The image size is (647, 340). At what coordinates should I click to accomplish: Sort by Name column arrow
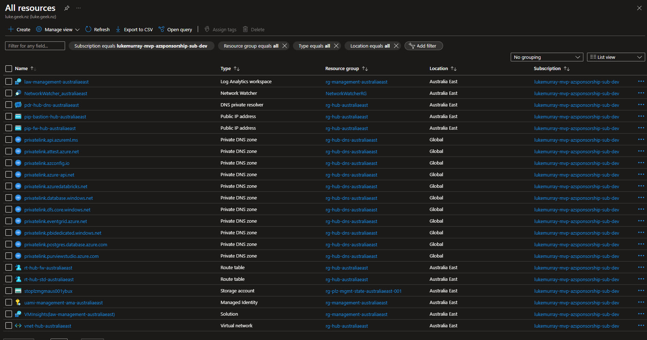pyautogui.click(x=33, y=68)
